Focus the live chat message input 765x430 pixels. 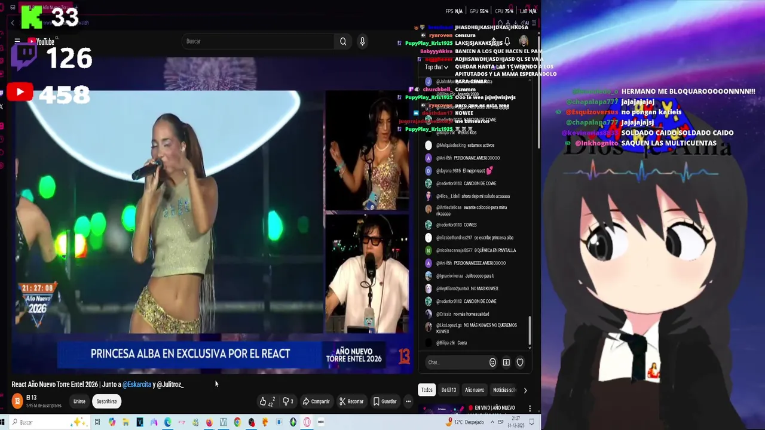[x=457, y=363]
